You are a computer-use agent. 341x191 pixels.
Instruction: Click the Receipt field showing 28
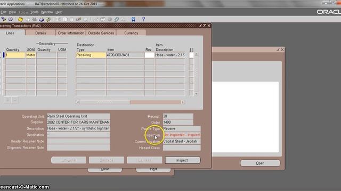click(177, 116)
